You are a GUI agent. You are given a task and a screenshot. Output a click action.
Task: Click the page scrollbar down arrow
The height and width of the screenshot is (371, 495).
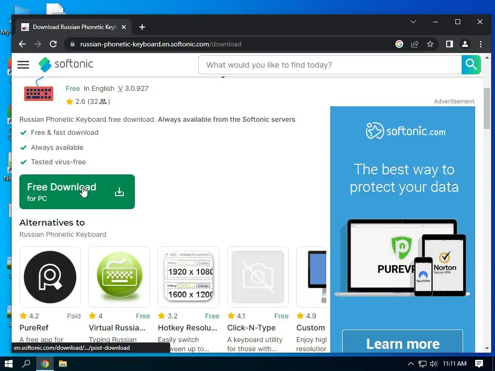487,349
